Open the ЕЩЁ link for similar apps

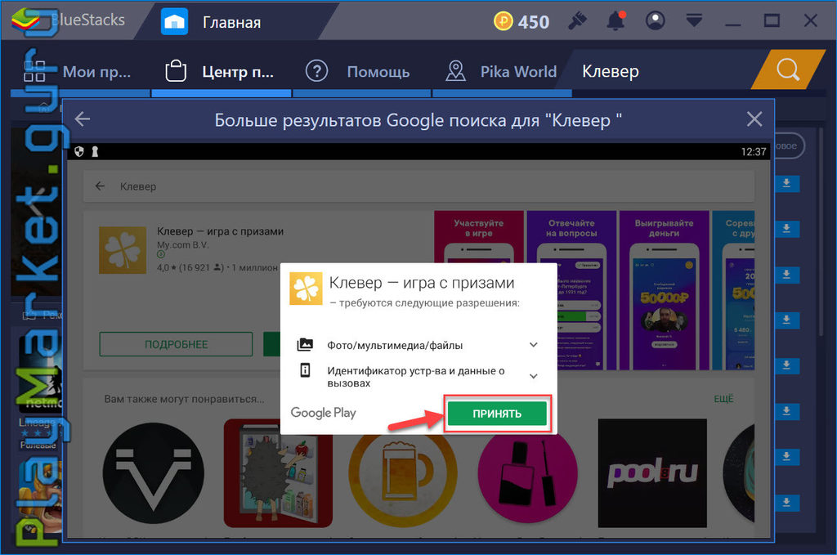[724, 399]
